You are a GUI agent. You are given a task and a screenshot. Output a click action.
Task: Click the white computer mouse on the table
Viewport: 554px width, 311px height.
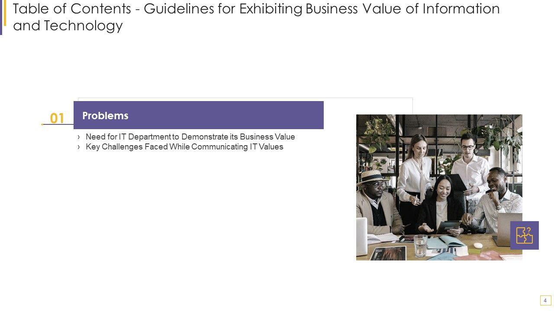(478, 245)
